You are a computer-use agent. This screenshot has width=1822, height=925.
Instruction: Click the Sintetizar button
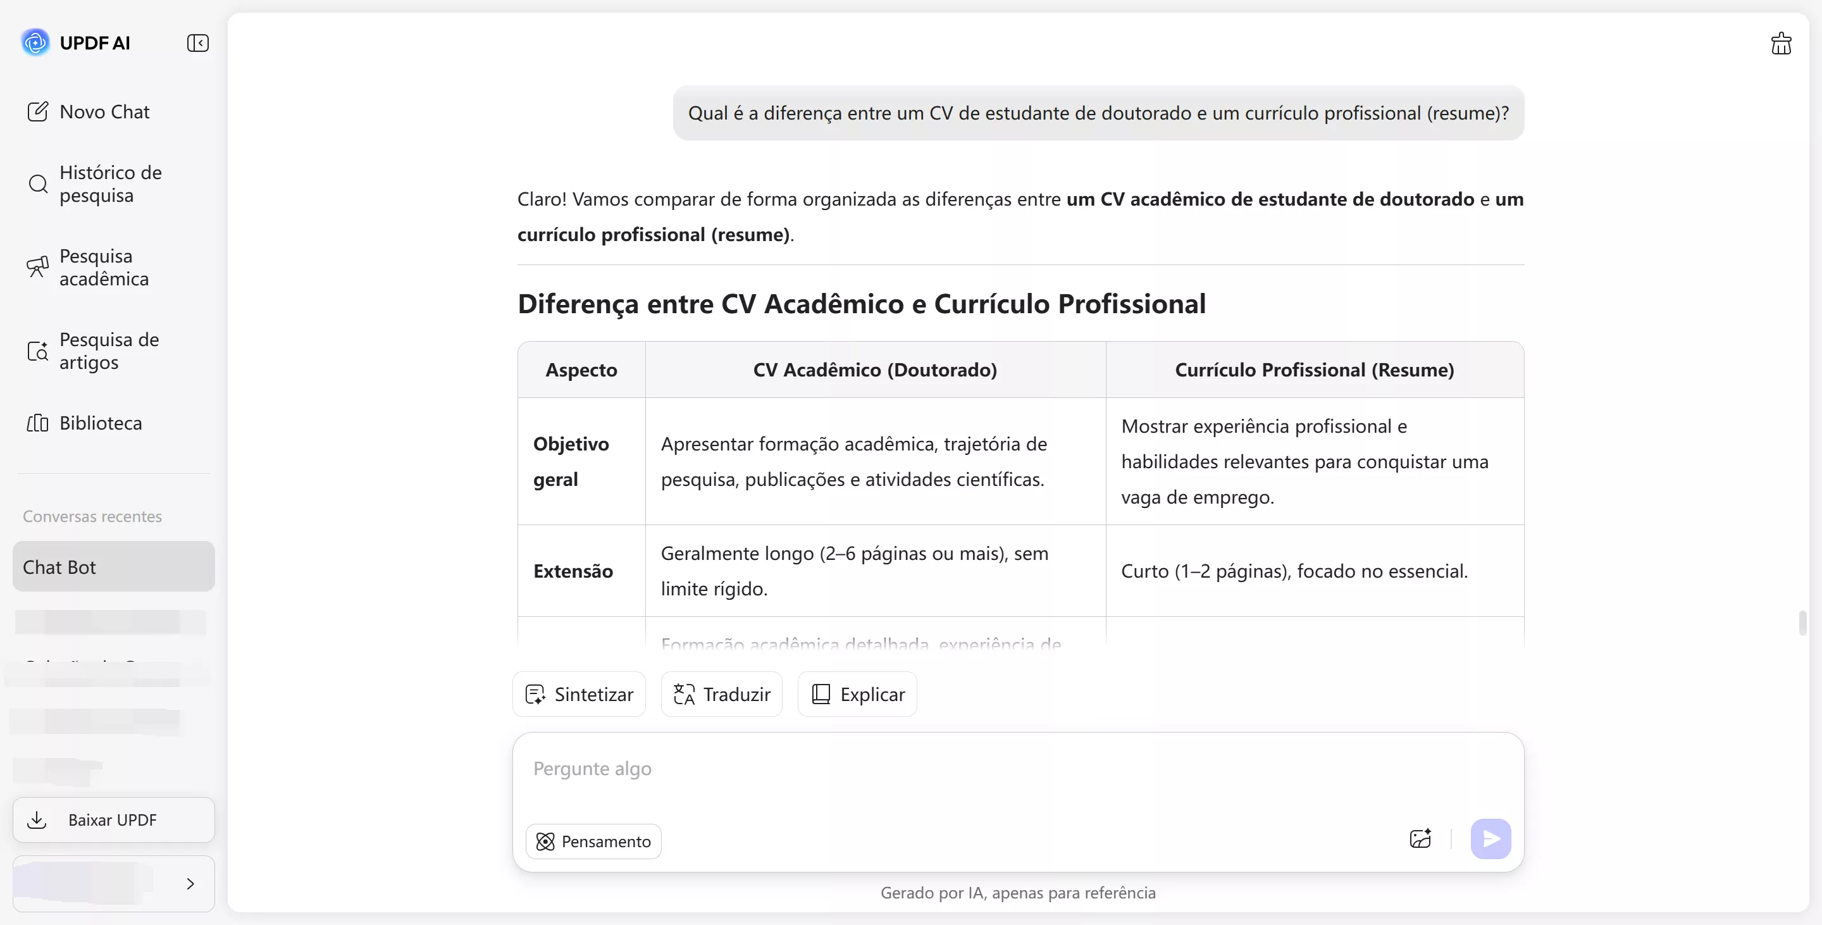click(x=579, y=693)
